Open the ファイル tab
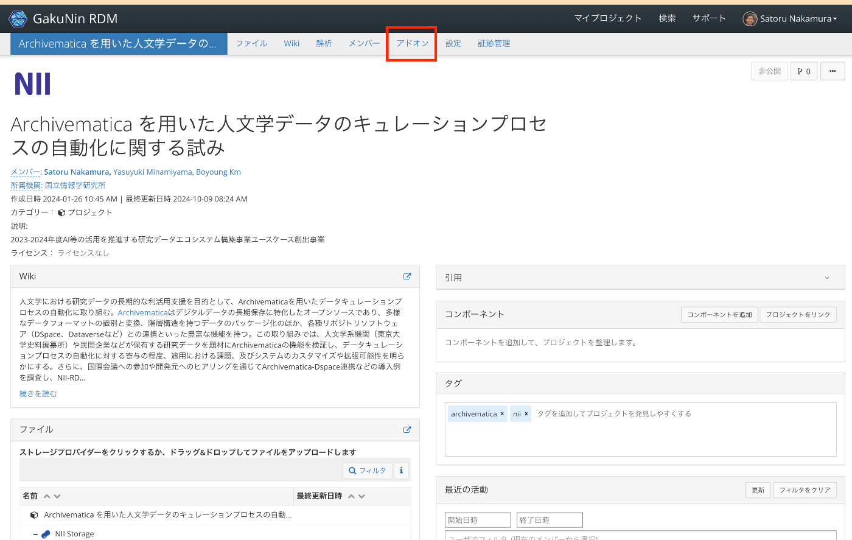Viewport: 852px width, 540px height. tap(251, 44)
